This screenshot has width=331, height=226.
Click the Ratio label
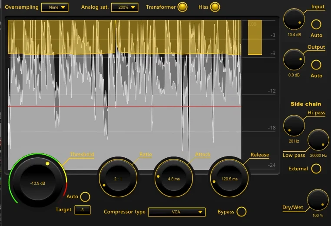pyautogui.click(x=146, y=154)
